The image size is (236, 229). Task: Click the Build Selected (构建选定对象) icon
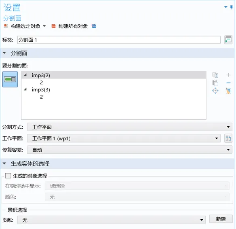click(x=6, y=26)
